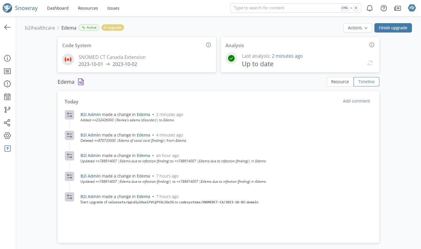Open the notifications bell
Screen dimensions: 421x249
pyautogui.click(x=370, y=8)
